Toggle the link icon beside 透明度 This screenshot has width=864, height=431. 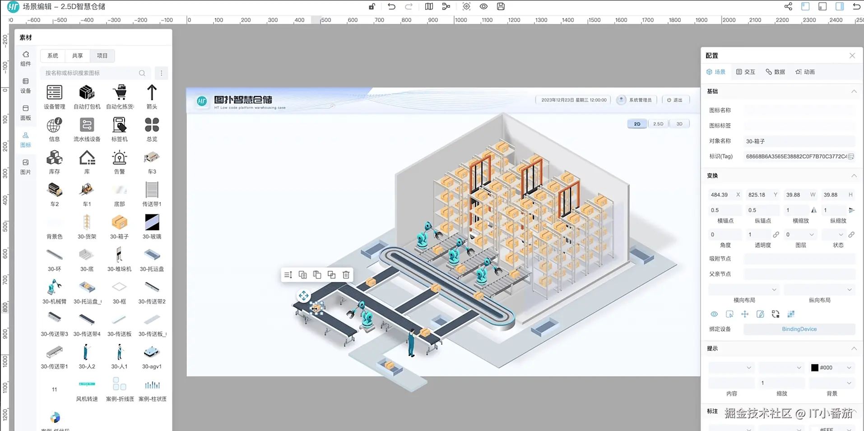coord(776,235)
